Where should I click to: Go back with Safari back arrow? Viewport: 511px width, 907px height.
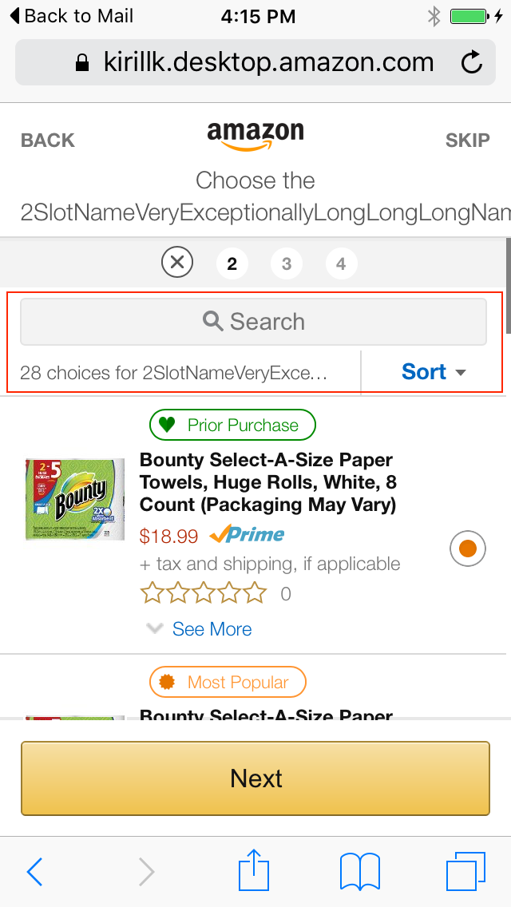coord(34,872)
